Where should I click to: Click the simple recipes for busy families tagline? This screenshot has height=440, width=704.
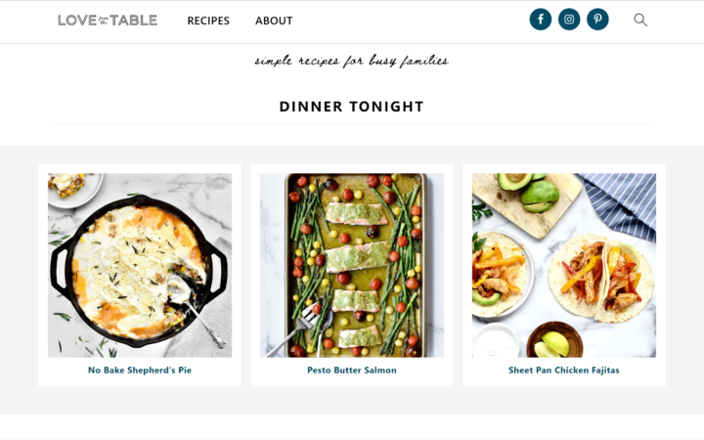tap(352, 61)
